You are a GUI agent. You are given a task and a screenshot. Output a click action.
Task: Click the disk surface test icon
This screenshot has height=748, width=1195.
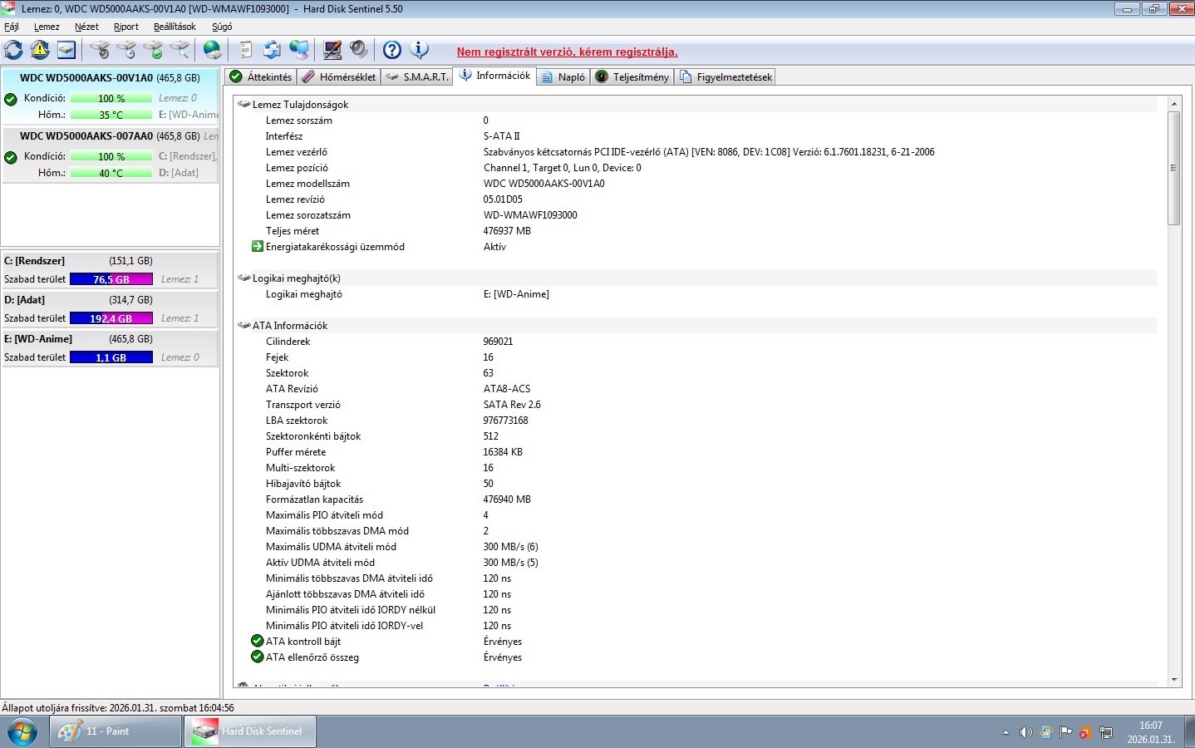(x=100, y=50)
